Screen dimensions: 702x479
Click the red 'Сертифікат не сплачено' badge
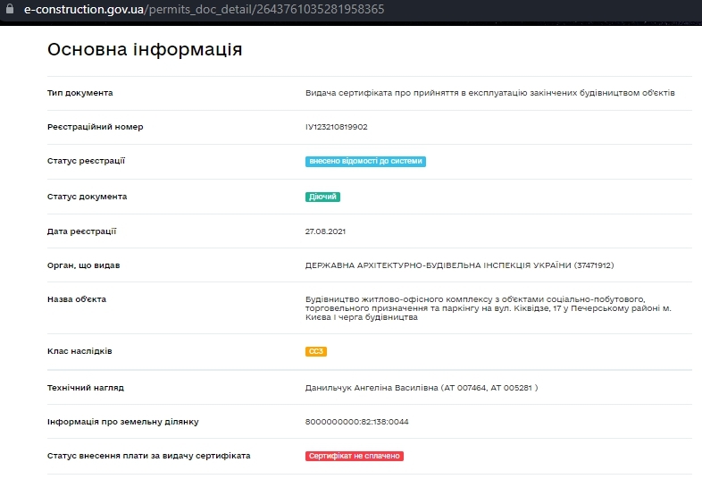tap(355, 456)
